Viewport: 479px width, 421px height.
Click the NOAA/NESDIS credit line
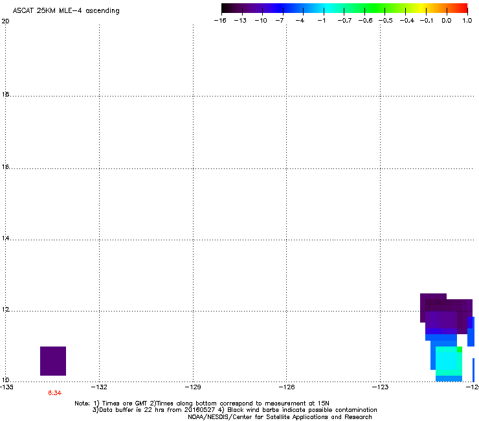pos(280,417)
